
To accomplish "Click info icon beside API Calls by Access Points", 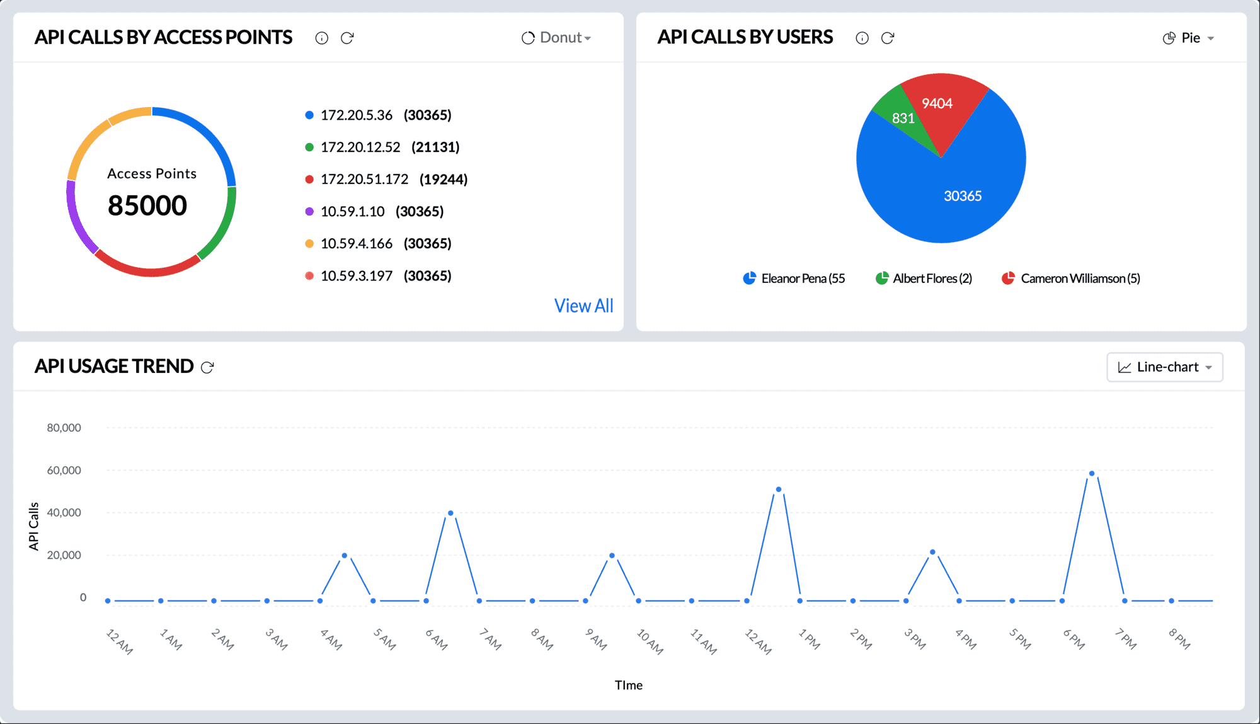I will point(321,38).
